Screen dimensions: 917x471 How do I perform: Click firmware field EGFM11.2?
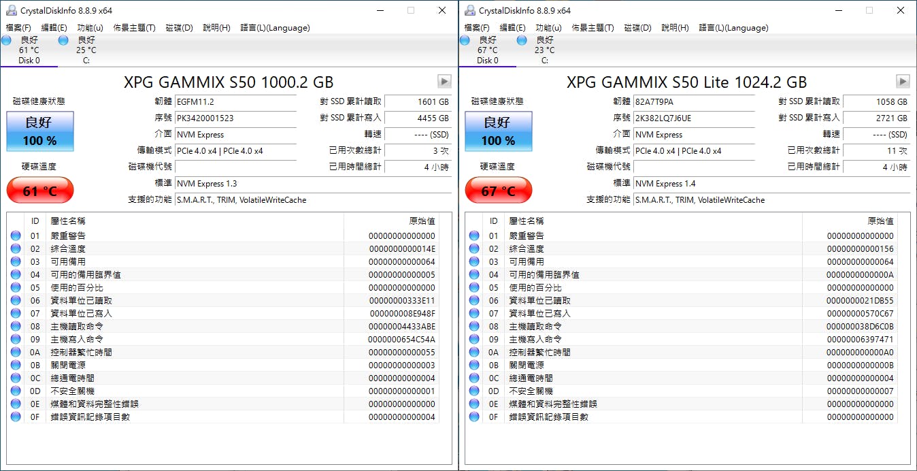236,101
